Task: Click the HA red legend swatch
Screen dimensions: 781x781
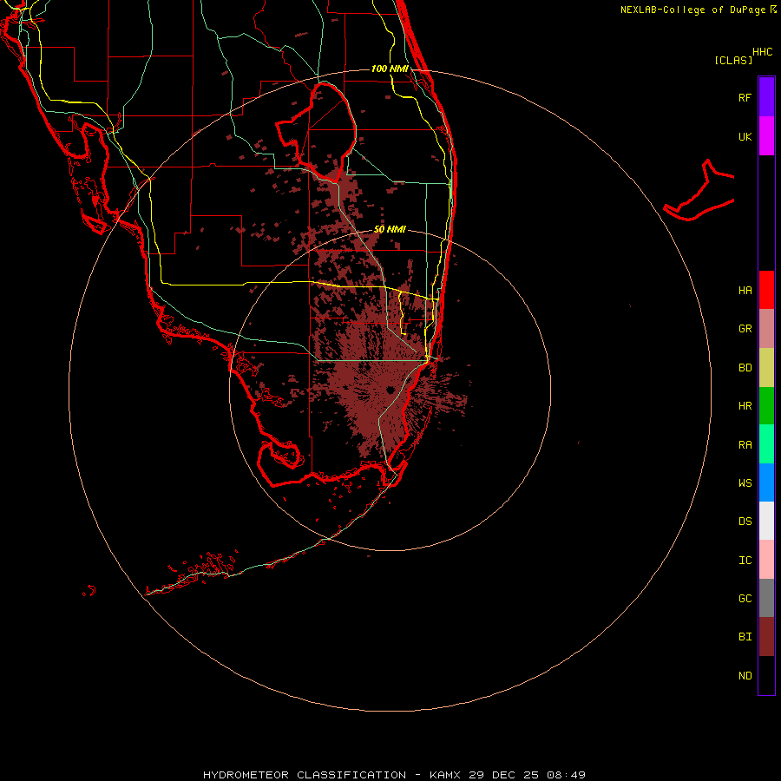Action: (766, 290)
